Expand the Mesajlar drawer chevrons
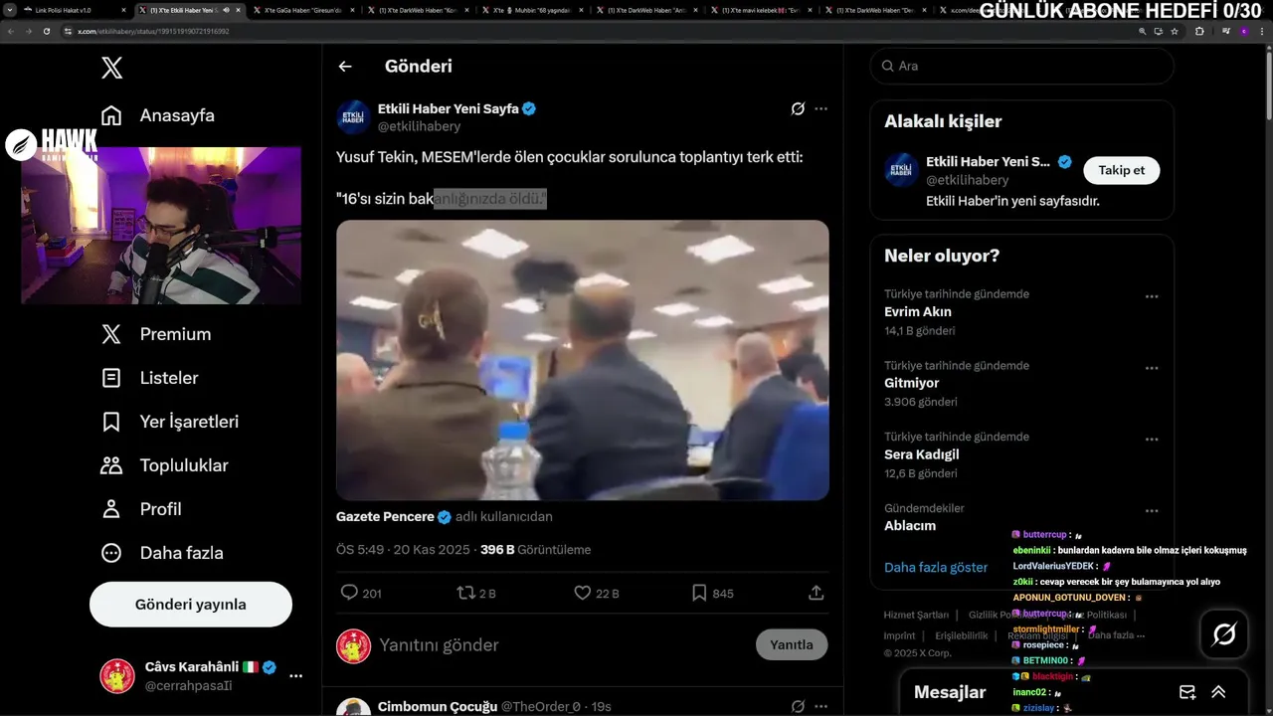 pyautogui.click(x=1218, y=692)
